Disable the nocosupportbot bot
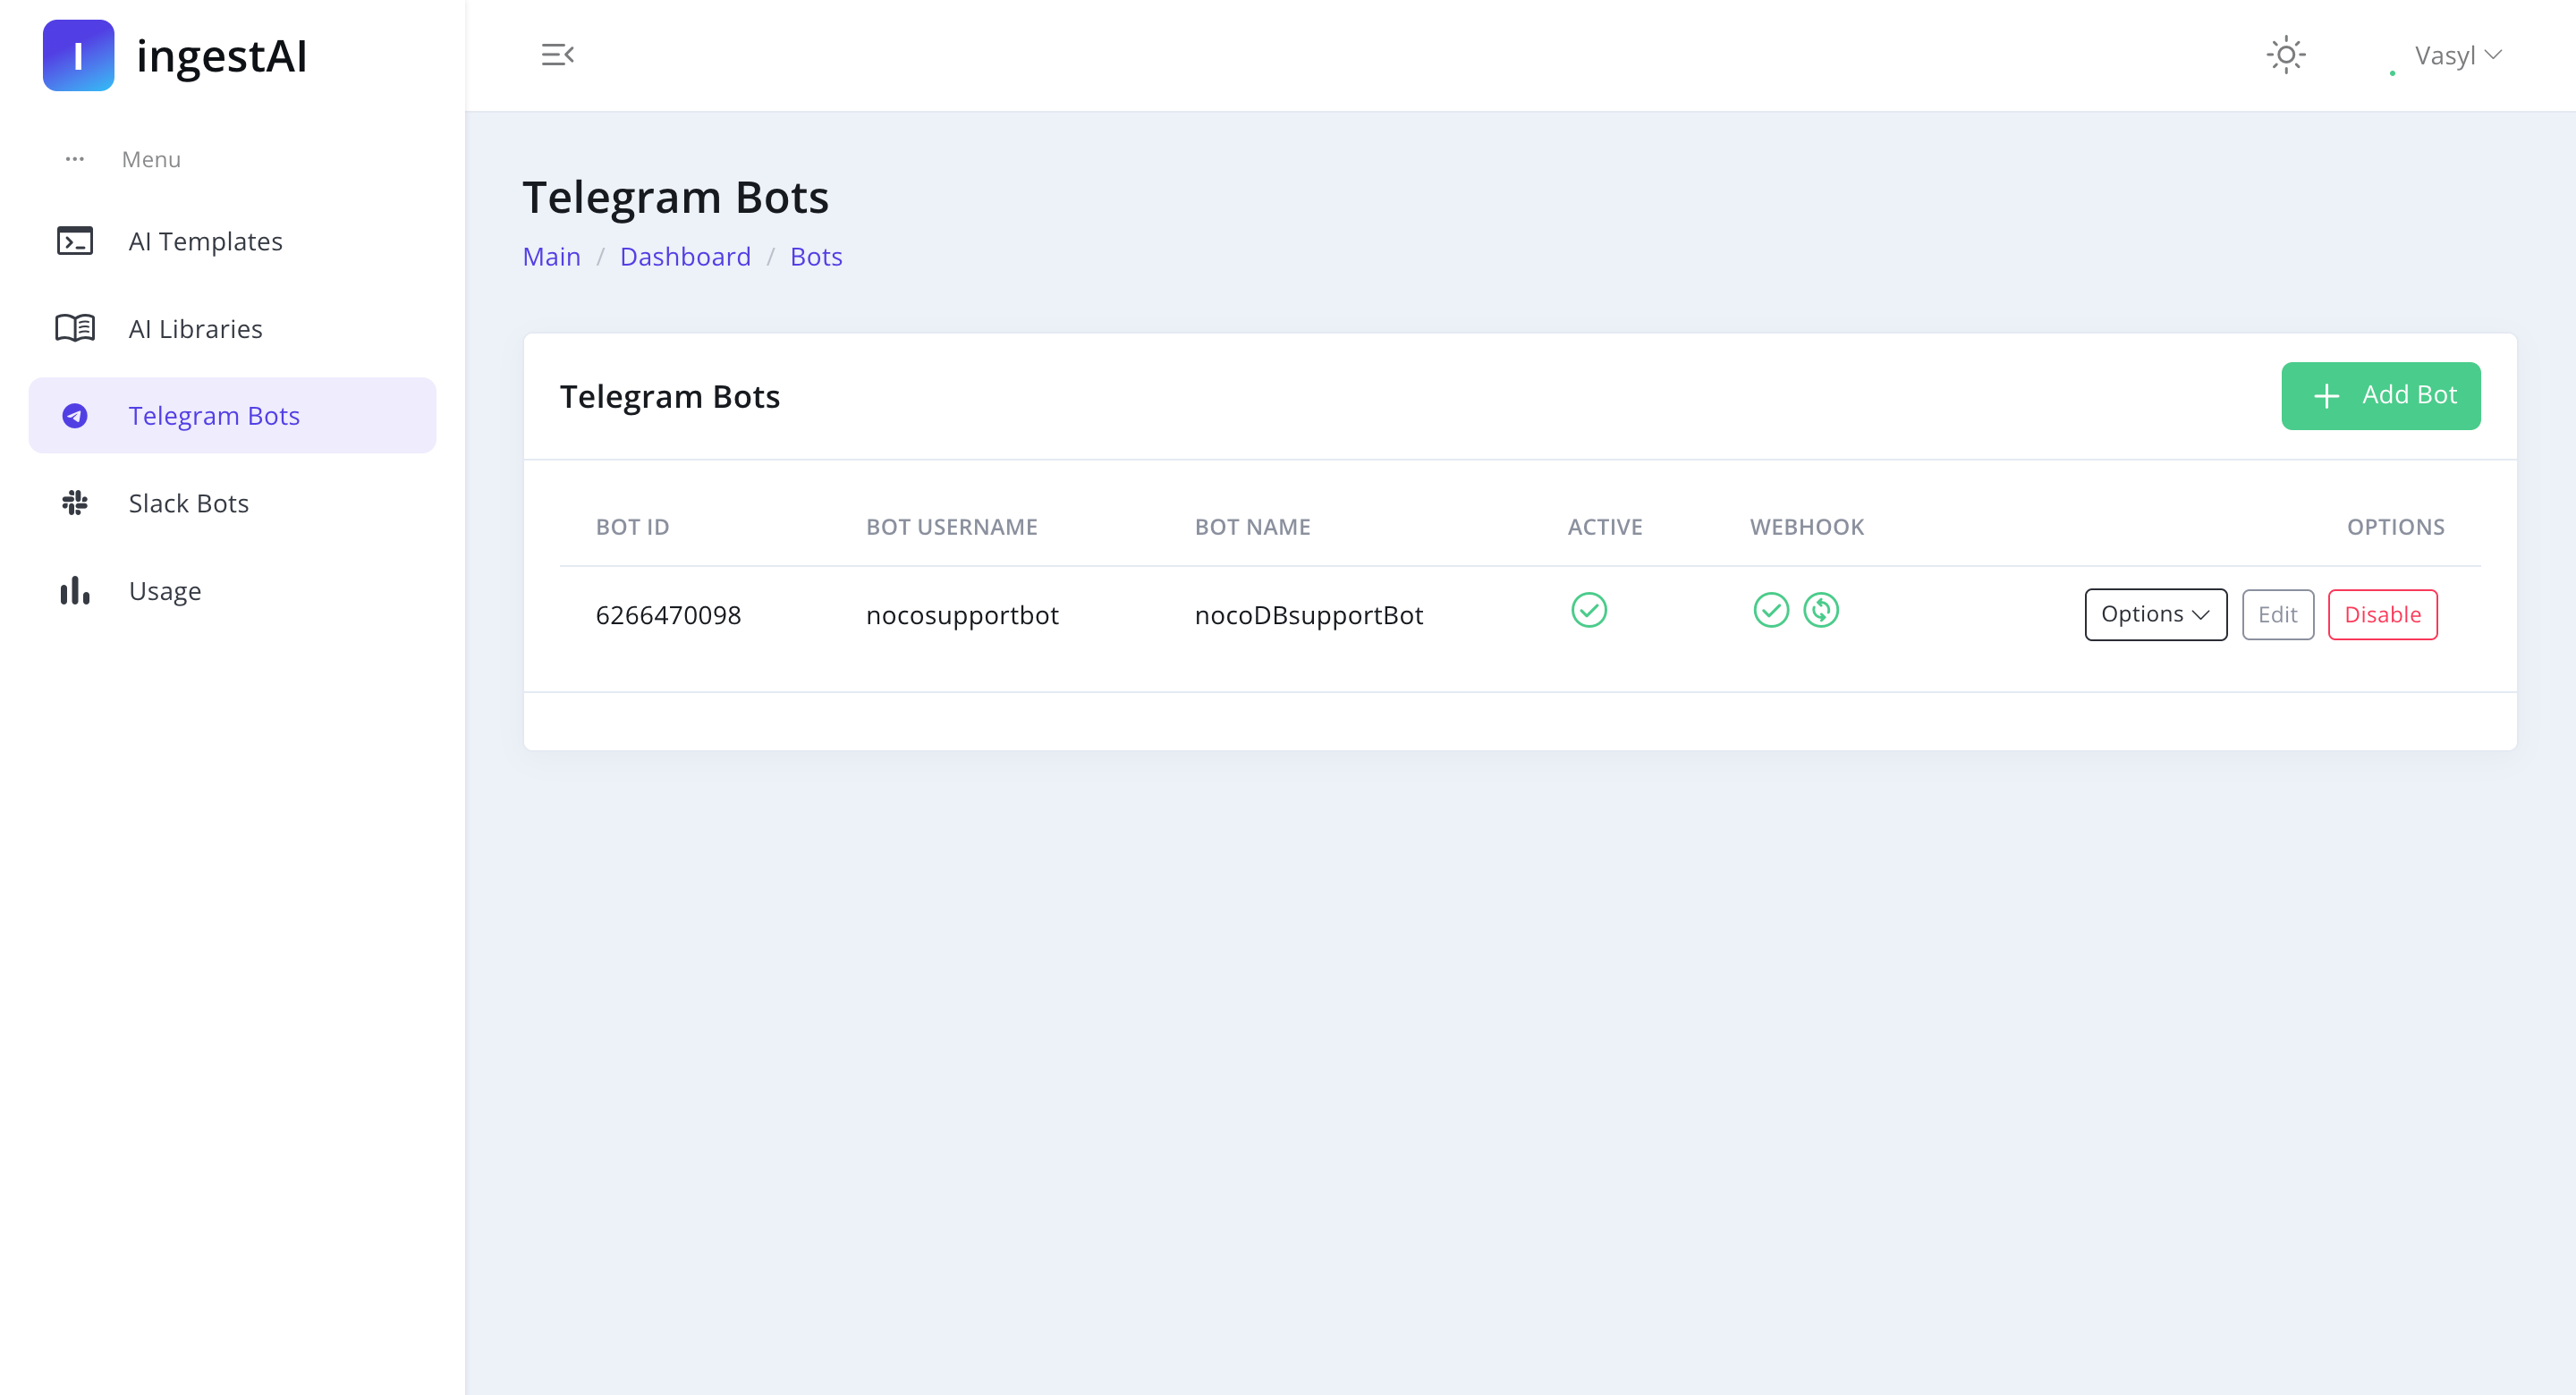Viewport: 2576px width, 1395px height. coord(2382,614)
